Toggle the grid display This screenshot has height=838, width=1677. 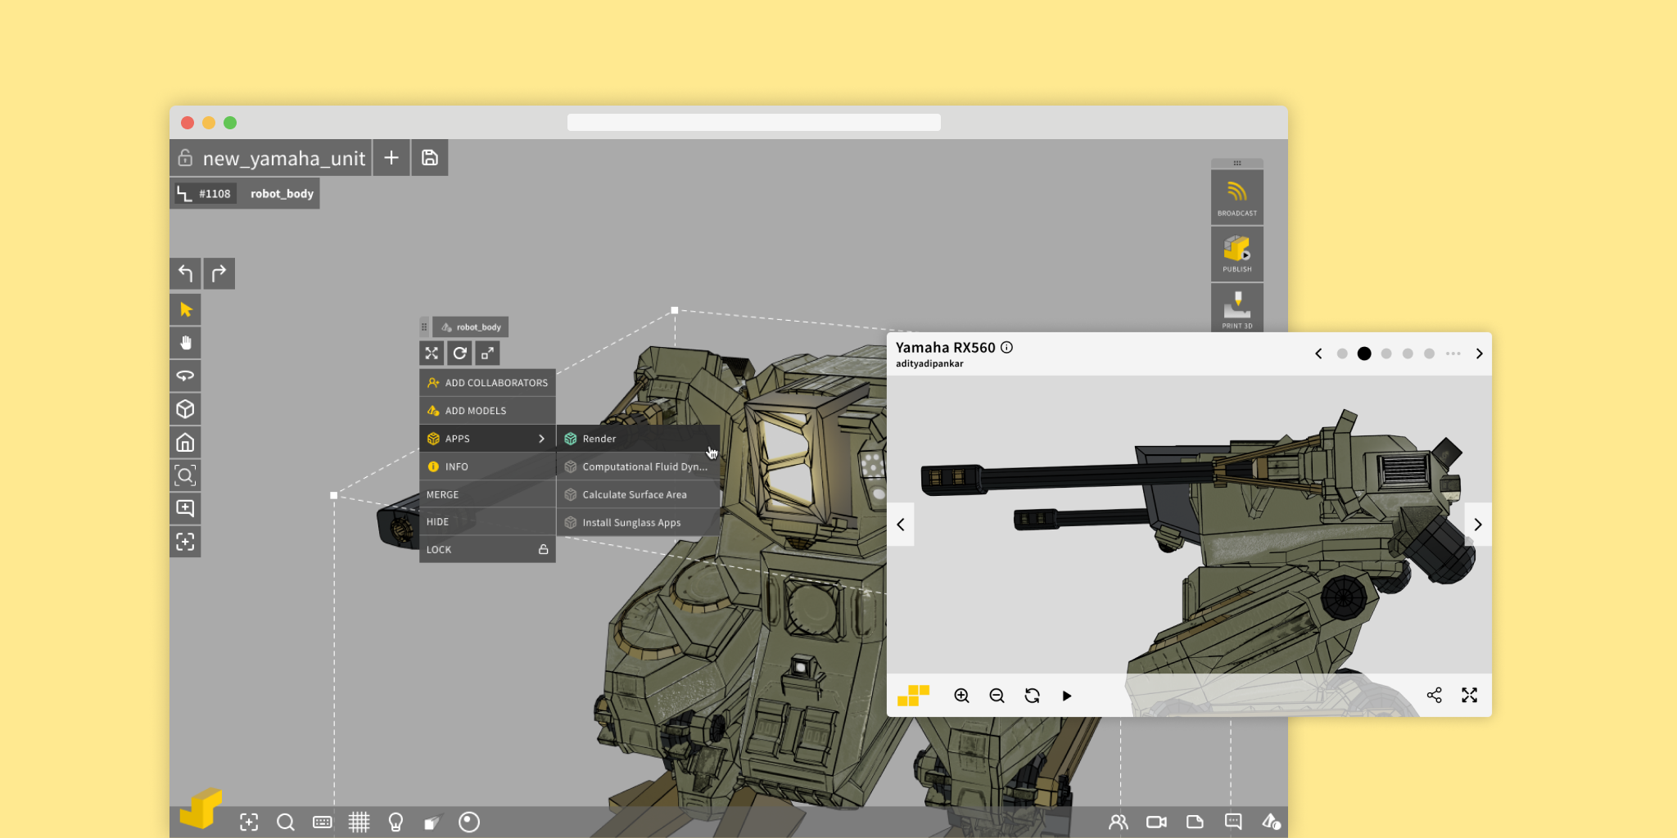coord(359,822)
